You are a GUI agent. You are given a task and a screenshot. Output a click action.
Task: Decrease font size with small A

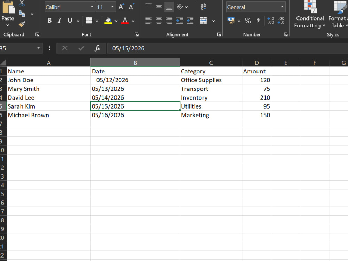(x=131, y=7)
